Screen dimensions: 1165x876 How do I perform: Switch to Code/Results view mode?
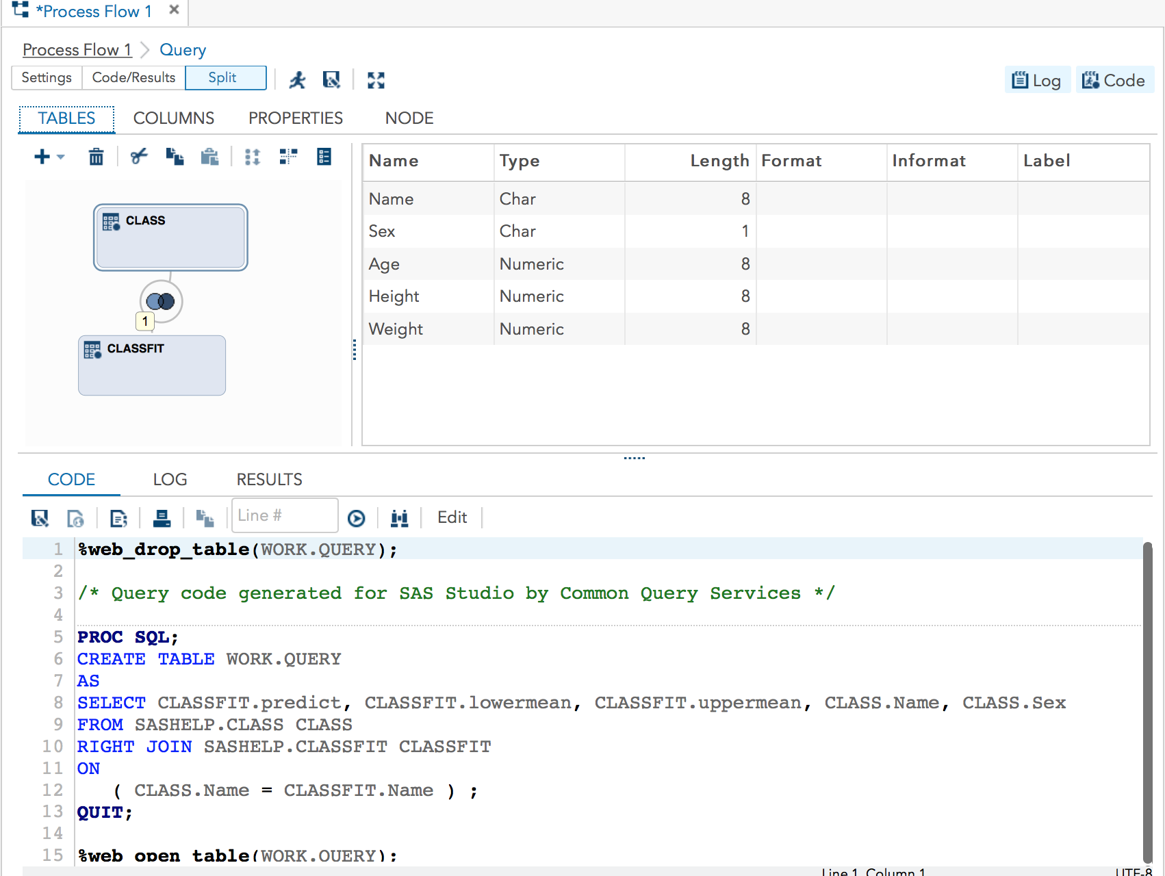[133, 78]
